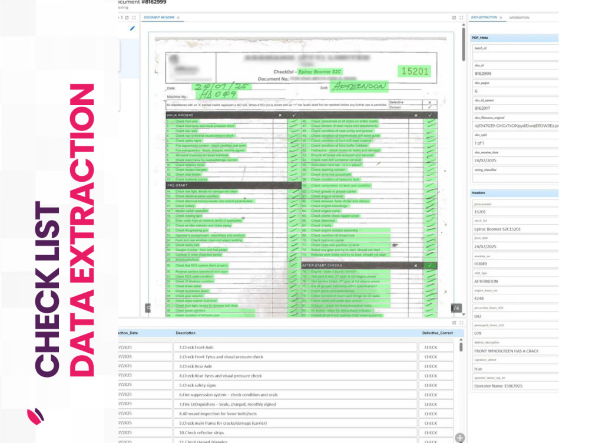This screenshot has width=589, height=443.
Task: Click the doc_id_parent field showing 8162917
Action: point(515,109)
